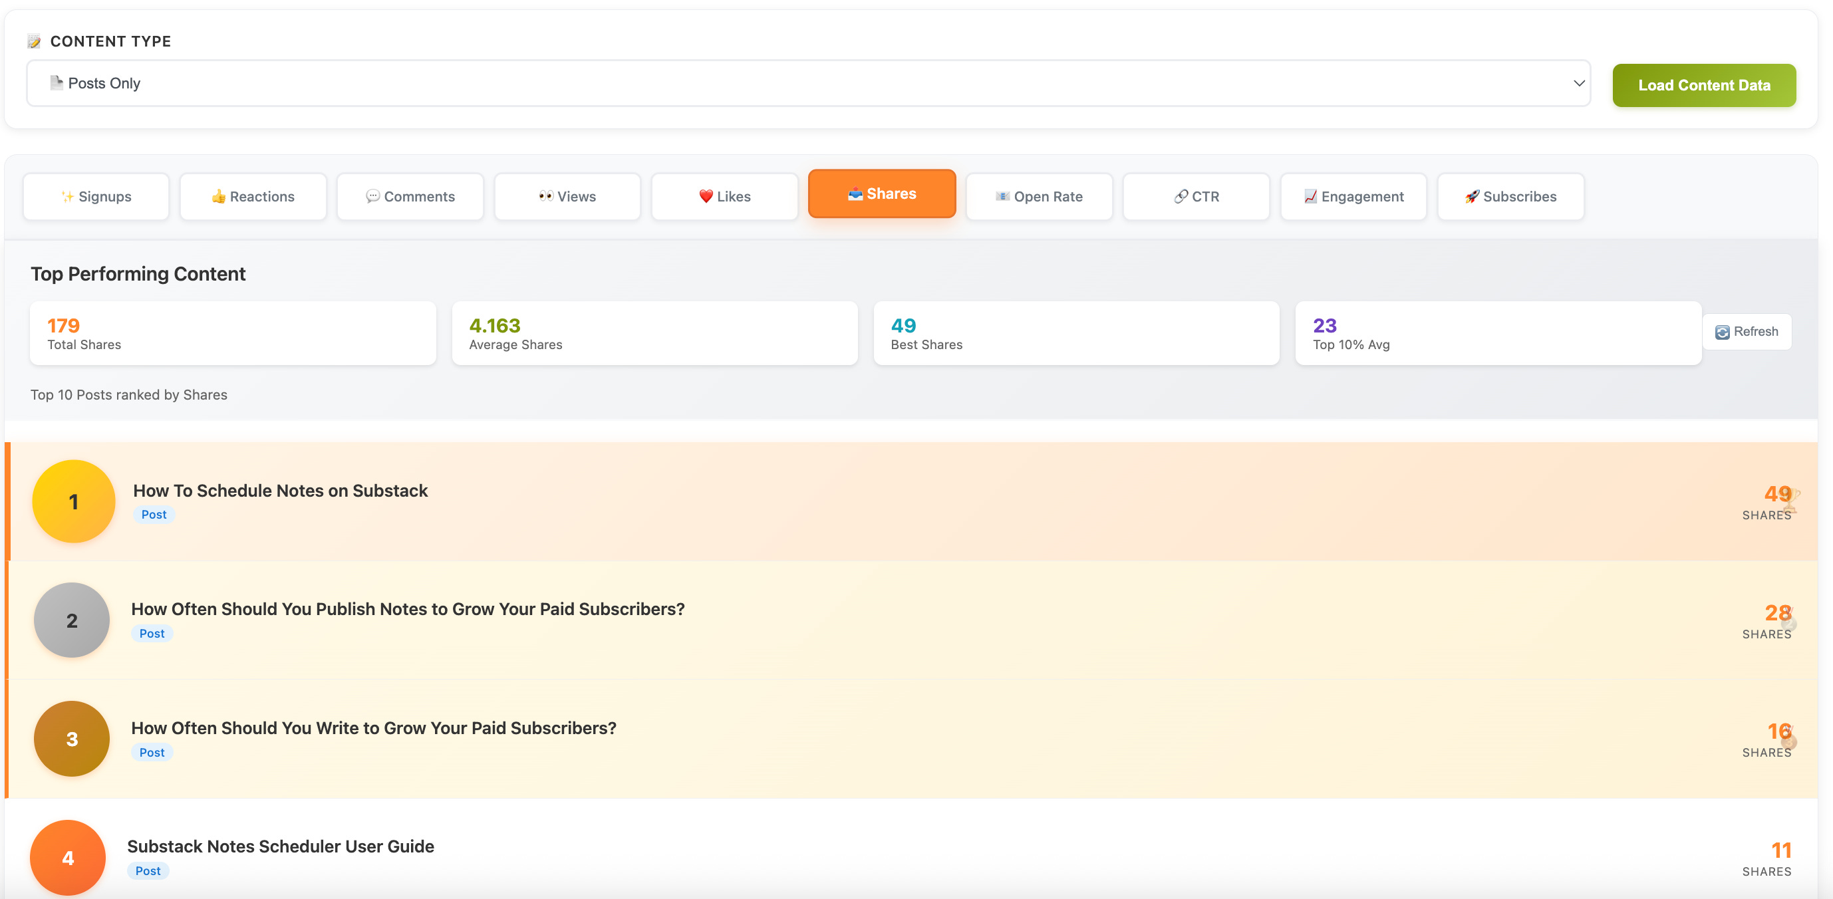The height and width of the screenshot is (899, 1833).
Task: Click the orange rank 4 badge
Action: coord(69,858)
